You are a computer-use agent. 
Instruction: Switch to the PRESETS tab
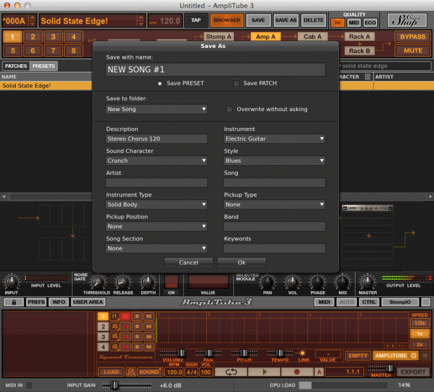pos(44,66)
